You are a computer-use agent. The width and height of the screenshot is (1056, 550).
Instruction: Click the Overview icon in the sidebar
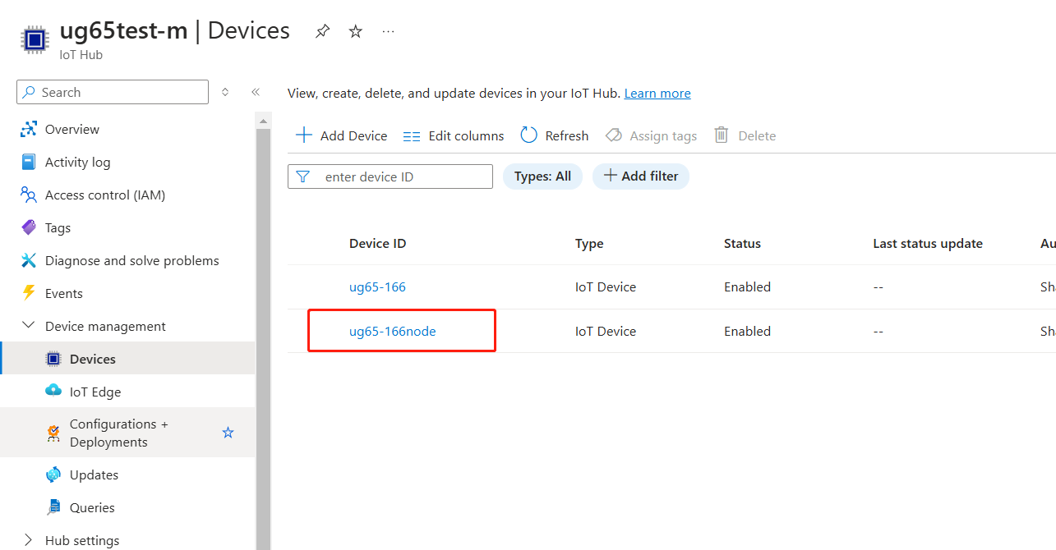[x=29, y=129]
